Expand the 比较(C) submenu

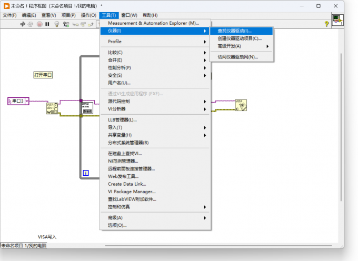point(155,53)
